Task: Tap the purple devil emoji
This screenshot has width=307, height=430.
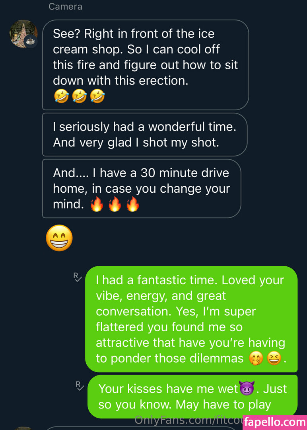Action: pyautogui.click(x=247, y=389)
